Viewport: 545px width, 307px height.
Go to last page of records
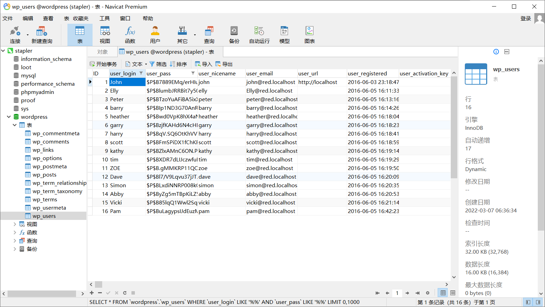click(417, 293)
